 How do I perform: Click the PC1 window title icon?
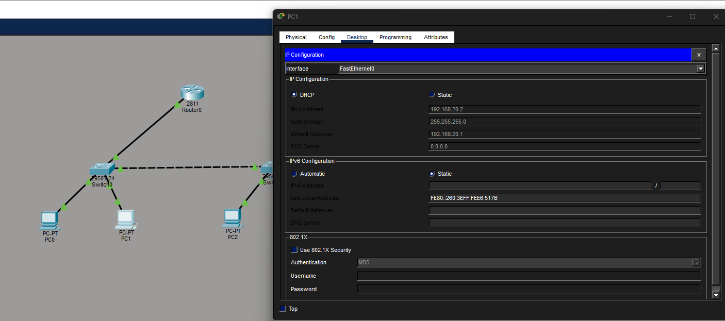[281, 16]
